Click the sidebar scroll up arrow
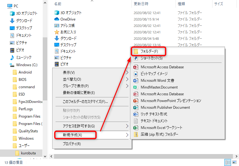 coord(45,3)
